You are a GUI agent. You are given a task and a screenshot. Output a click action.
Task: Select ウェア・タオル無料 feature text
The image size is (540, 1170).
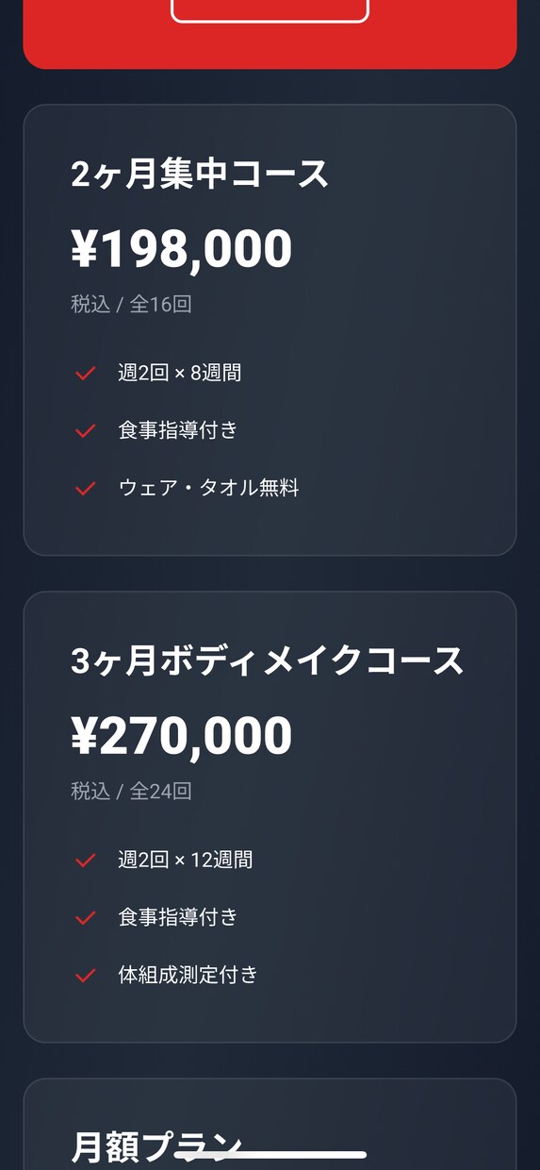tap(209, 489)
